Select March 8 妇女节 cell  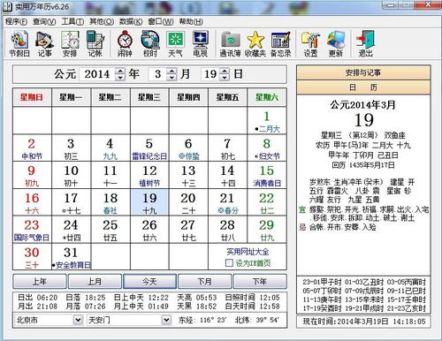[x=267, y=148]
